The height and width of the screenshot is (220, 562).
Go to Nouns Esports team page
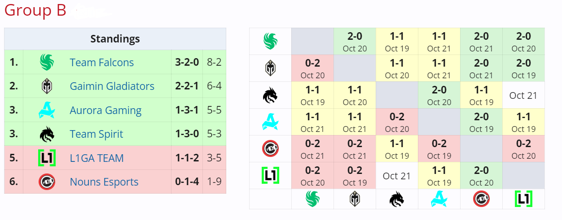click(x=104, y=182)
